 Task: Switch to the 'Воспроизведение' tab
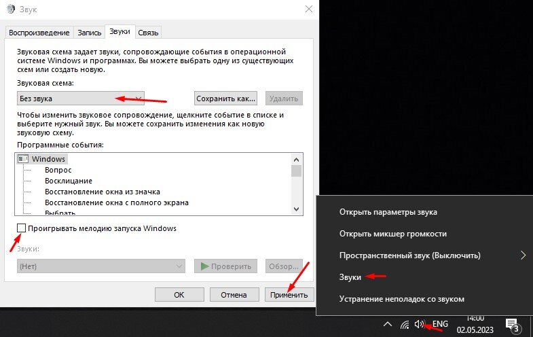click(x=39, y=33)
